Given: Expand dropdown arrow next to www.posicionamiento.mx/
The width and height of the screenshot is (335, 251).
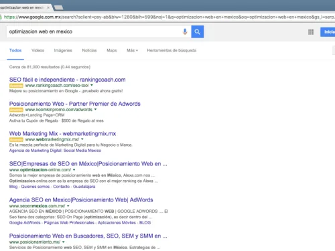Looking at the screenshot, I should pos(63,242).
